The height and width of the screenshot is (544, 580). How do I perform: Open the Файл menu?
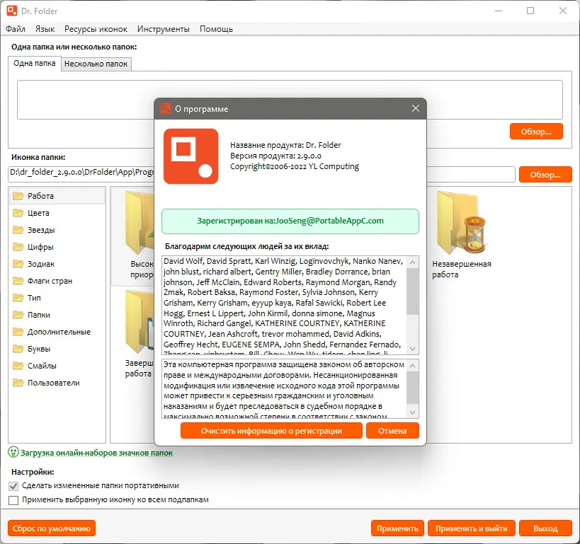[16, 29]
